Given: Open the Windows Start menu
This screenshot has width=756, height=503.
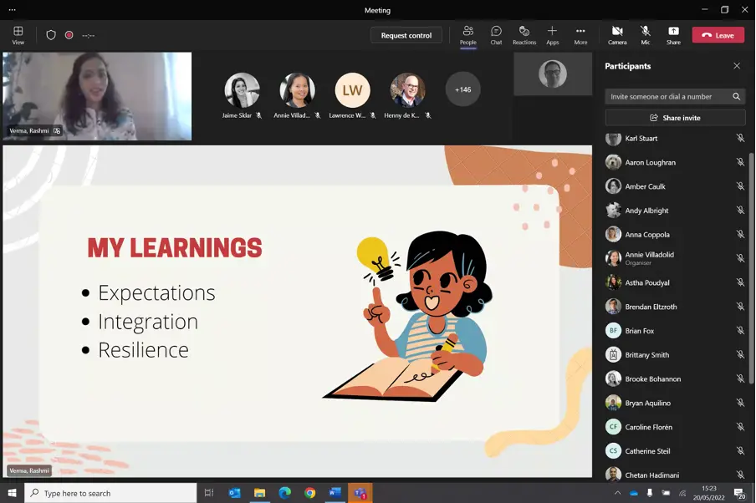Looking at the screenshot, I should (12, 493).
